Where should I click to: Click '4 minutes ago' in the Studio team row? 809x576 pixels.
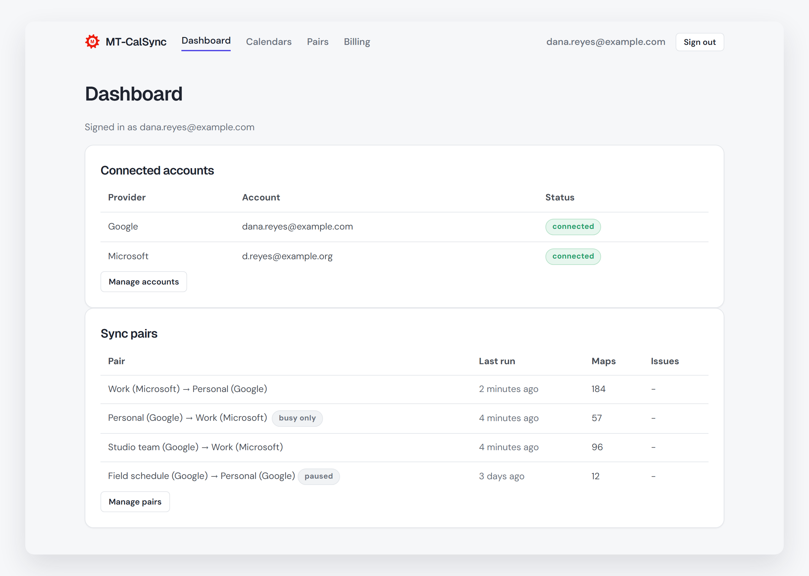click(509, 447)
